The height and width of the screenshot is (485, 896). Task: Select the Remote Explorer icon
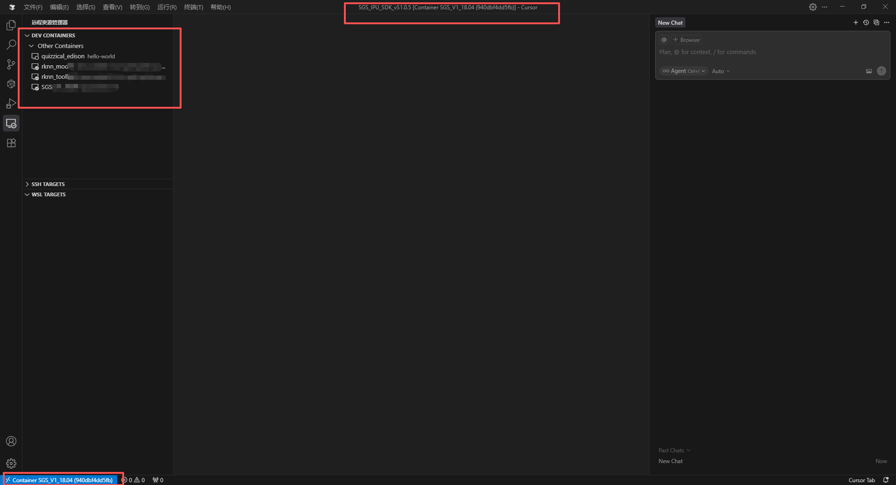[11, 123]
